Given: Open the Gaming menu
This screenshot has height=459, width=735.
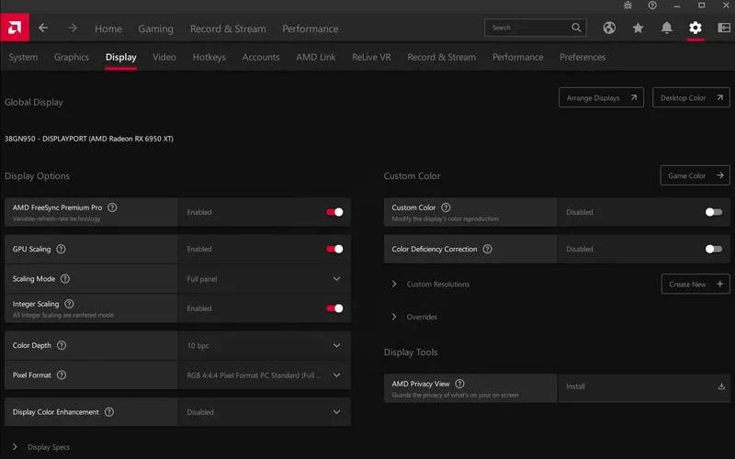Looking at the screenshot, I should click(155, 28).
